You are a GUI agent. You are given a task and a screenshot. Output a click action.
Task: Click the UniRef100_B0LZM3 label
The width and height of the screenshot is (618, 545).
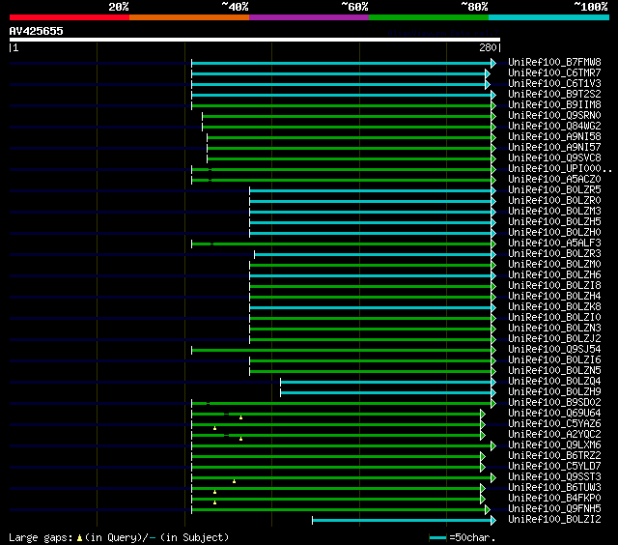pos(554,212)
